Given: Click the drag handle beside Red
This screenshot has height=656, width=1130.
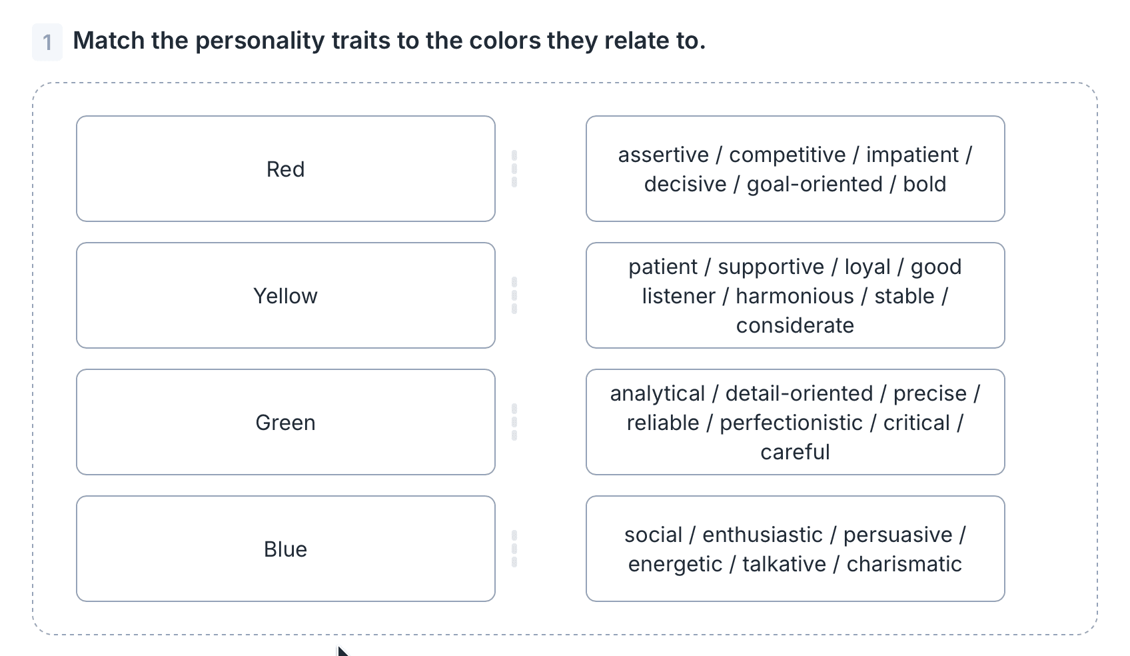Looking at the screenshot, I should tap(514, 169).
